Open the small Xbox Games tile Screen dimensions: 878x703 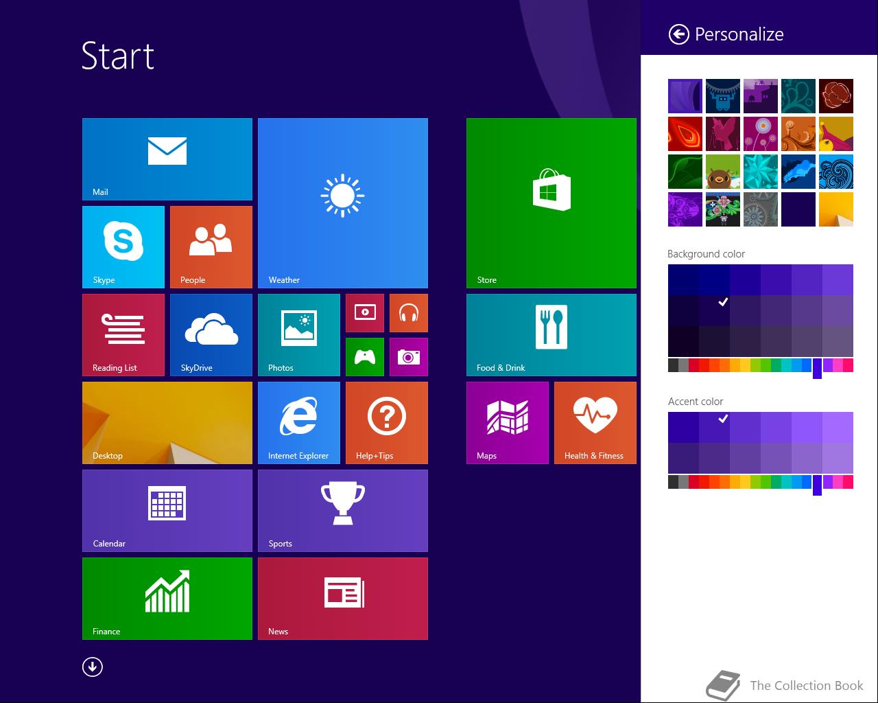coord(365,357)
